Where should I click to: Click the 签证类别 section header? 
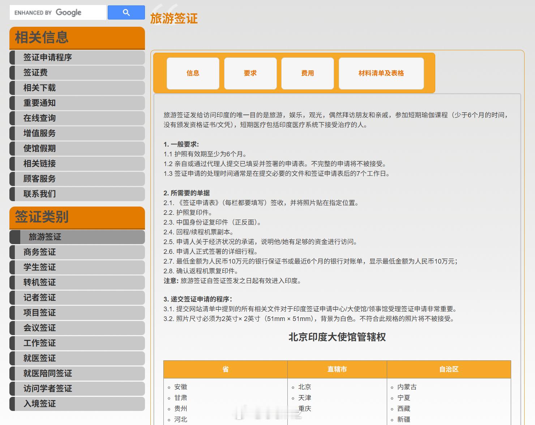pyautogui.click(x=77, y=217)
